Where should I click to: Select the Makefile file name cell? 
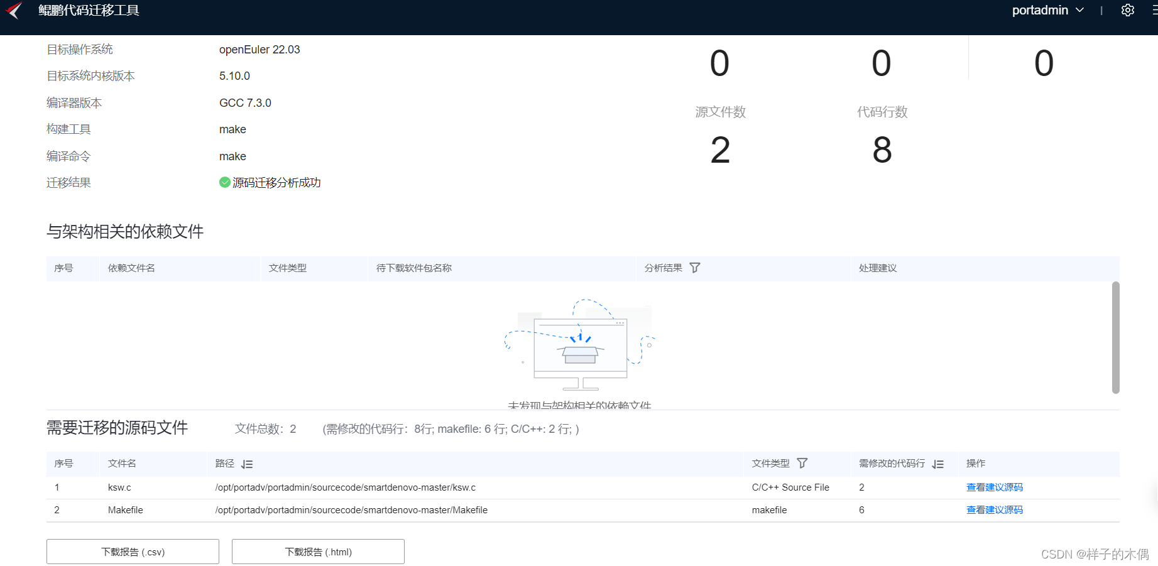pyautogui.click(x=126, y=510)
